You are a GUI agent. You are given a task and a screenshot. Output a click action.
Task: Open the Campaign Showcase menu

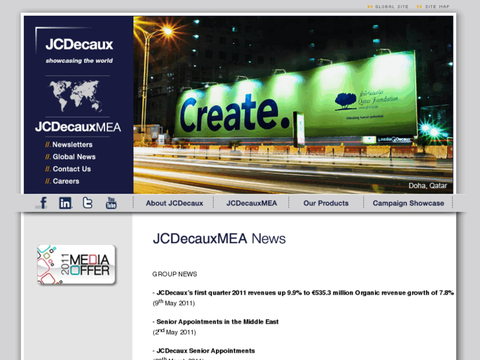point(409,203)
